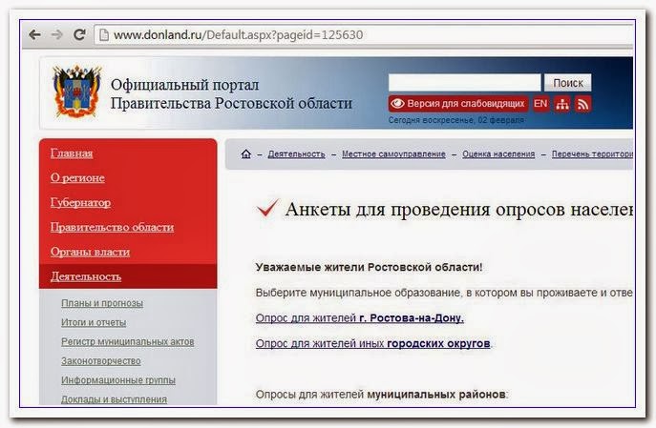Open Информационные группы submenu link
The height and width of the screenshot is (428, 656).
click(118, 380)
